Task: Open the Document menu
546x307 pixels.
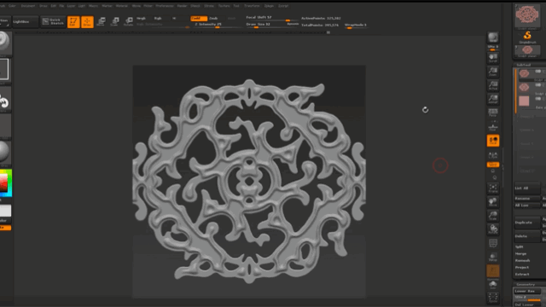Action: pos(28,6)
